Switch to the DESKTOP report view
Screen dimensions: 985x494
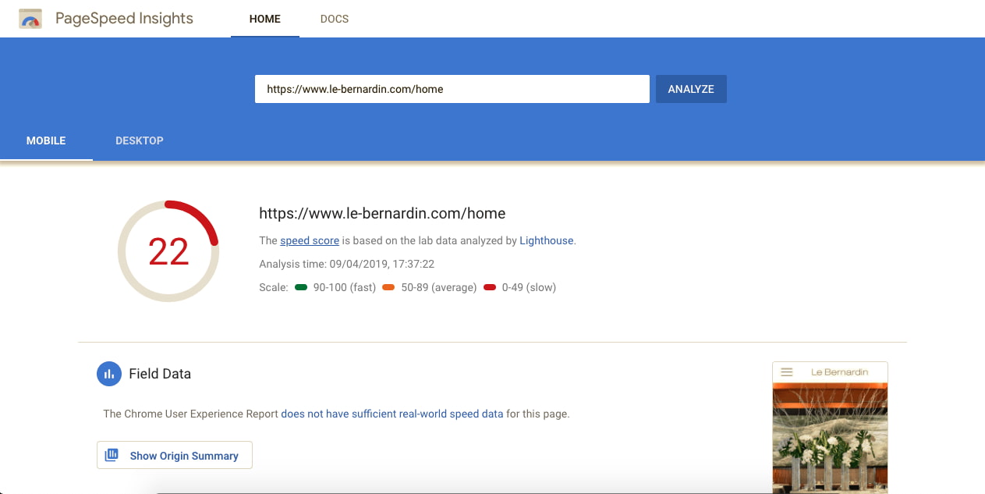click(140, 140)
